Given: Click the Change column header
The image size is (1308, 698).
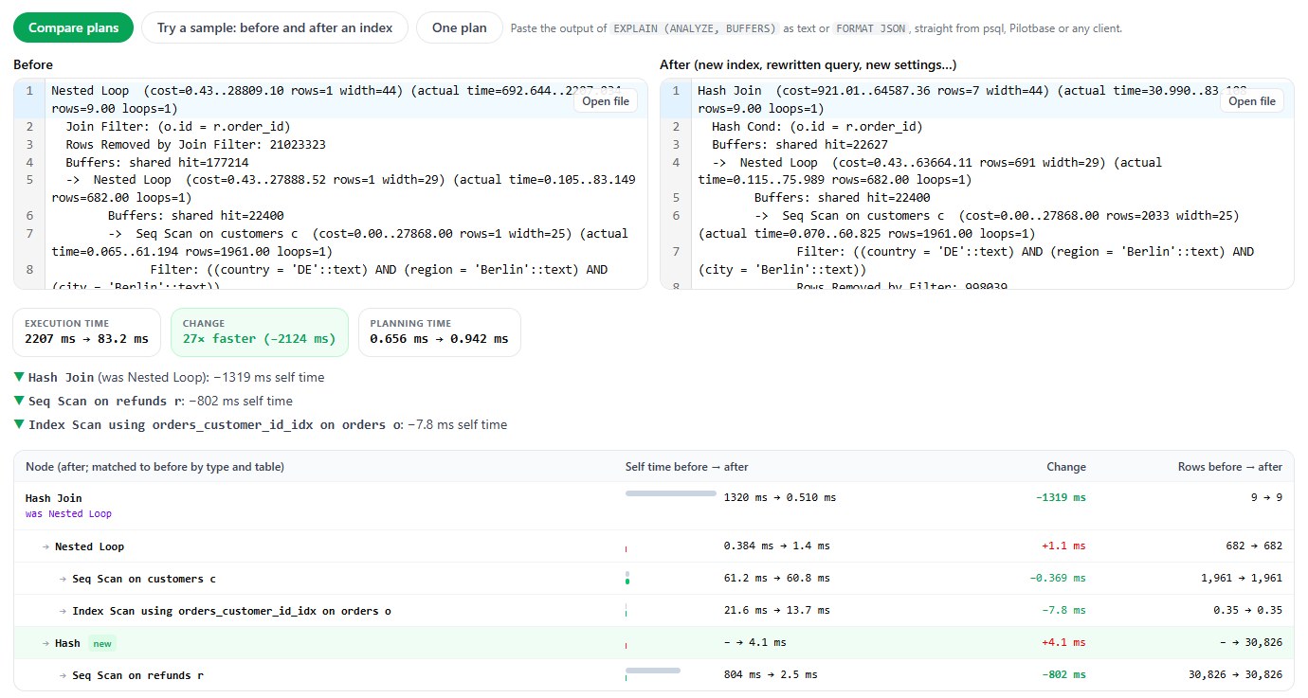Looking at the screenshot, I should pyautogui.click(x=1066, y=467).
